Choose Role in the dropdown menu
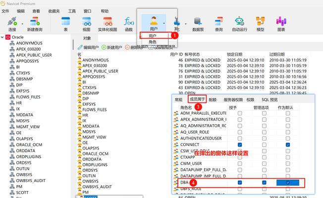Screen dimensions: 323x198 click(x=153, y=42)
